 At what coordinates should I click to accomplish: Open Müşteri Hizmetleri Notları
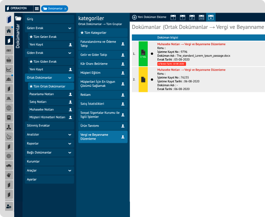pos(51,117)
